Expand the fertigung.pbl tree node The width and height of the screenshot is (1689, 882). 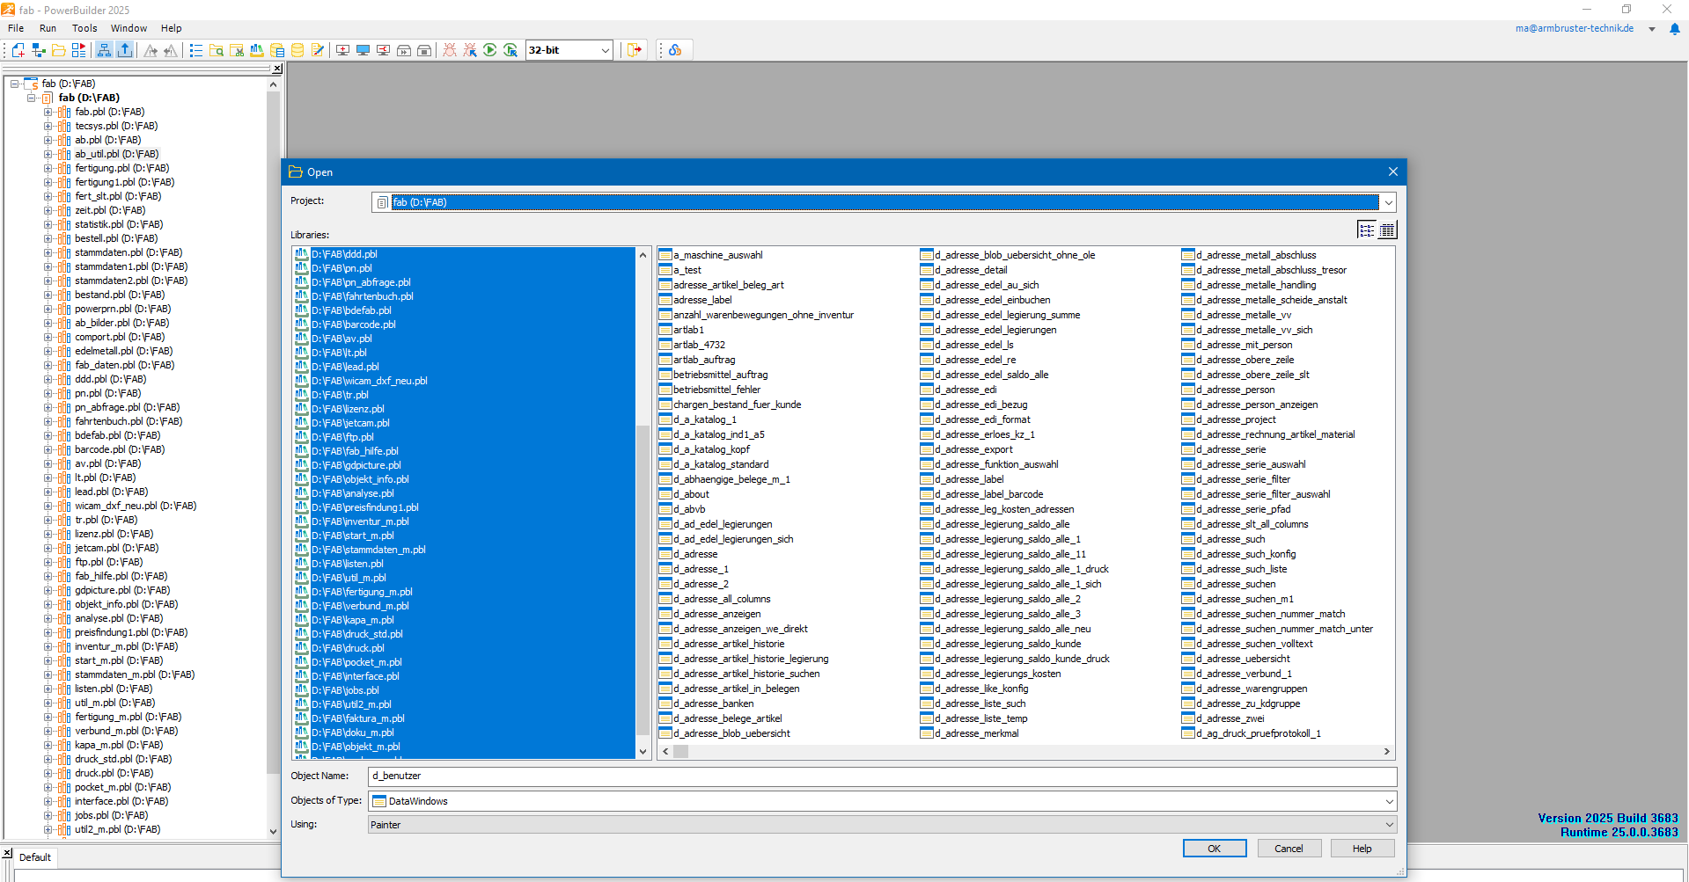[48, 168]
